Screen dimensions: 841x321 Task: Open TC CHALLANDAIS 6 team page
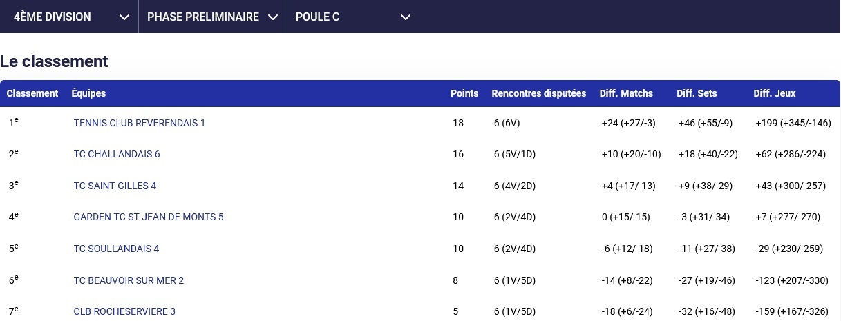117,154
